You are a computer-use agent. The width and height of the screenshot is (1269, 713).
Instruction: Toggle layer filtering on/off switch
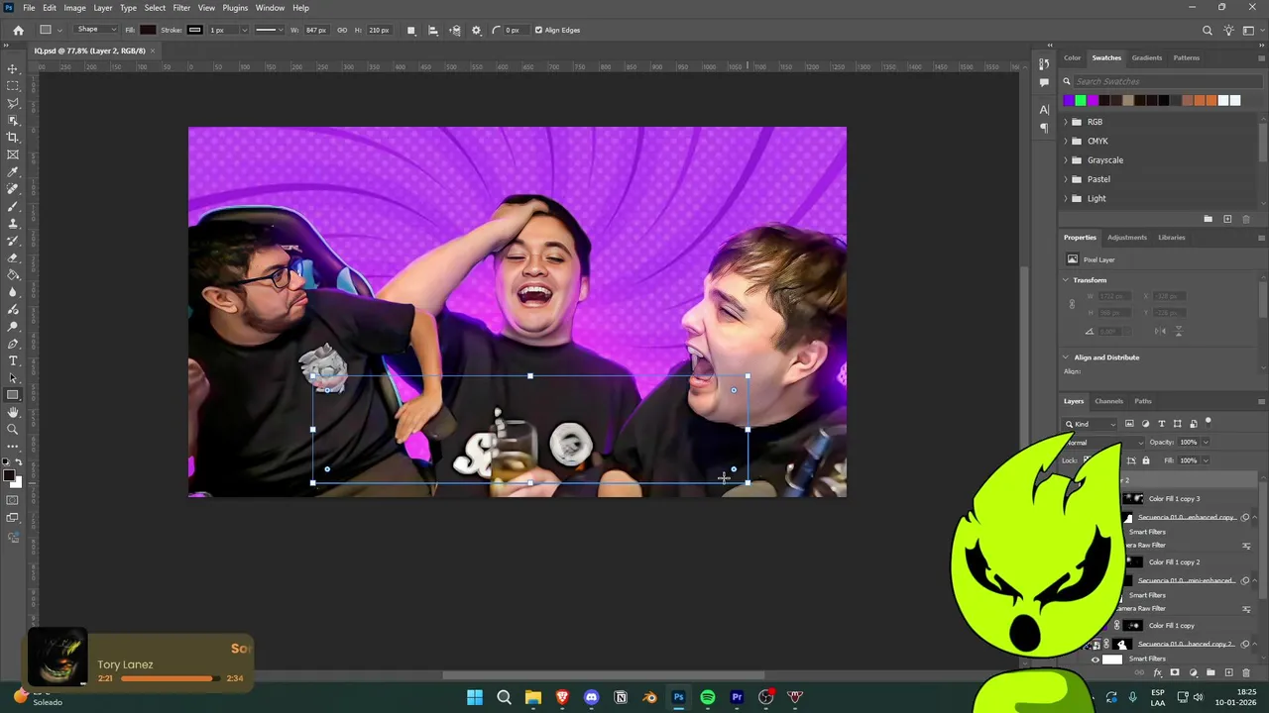[1209, 423]
